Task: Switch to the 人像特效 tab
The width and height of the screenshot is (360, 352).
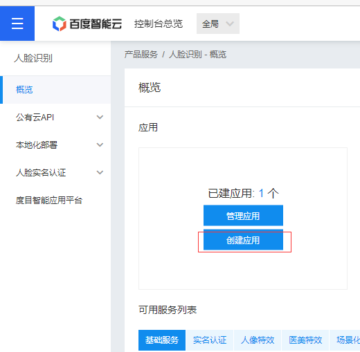Action: 258,340
